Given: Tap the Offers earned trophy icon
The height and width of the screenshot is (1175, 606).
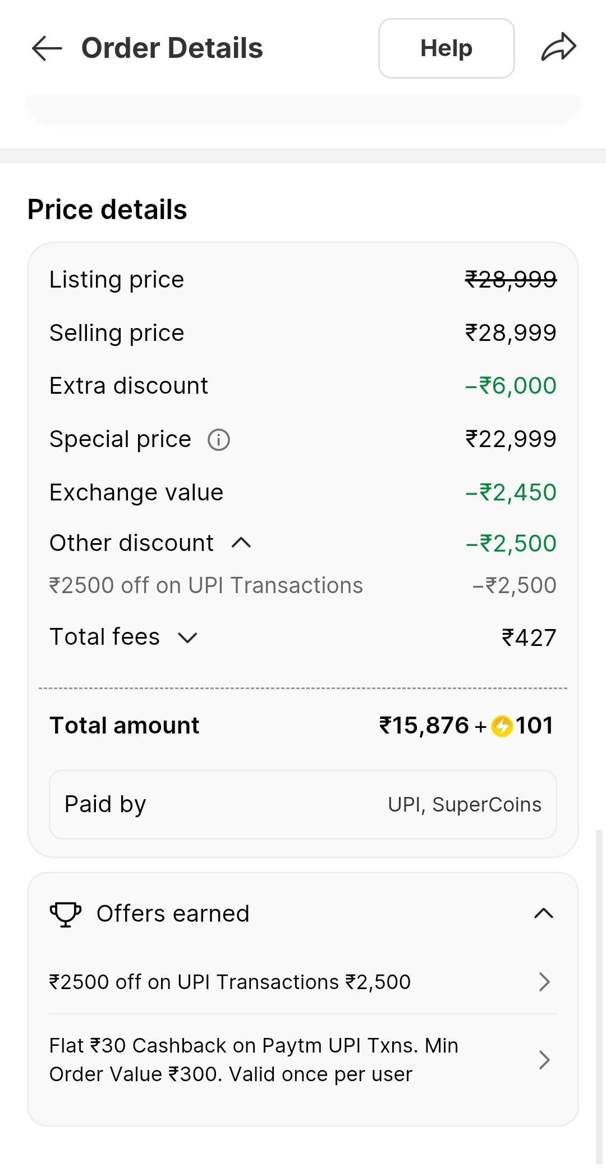Looking at the screenshot, I should point(66,914).
